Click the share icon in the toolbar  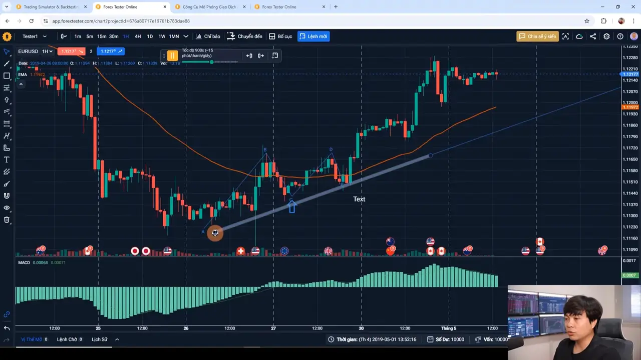tap(593, 36)
